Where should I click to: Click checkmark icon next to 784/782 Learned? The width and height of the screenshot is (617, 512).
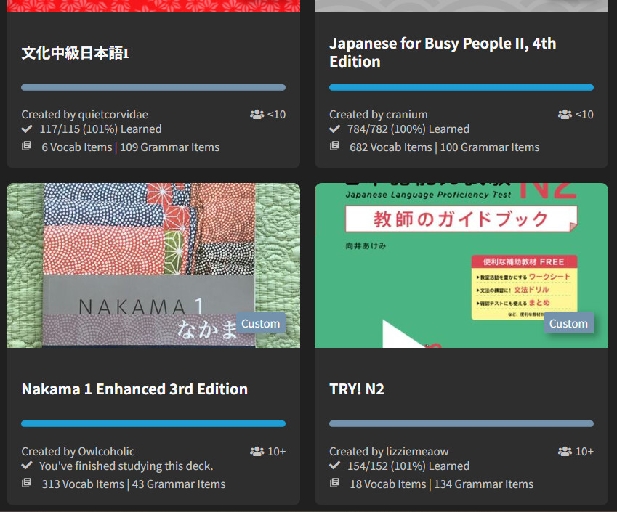click(x=334, y=129)
